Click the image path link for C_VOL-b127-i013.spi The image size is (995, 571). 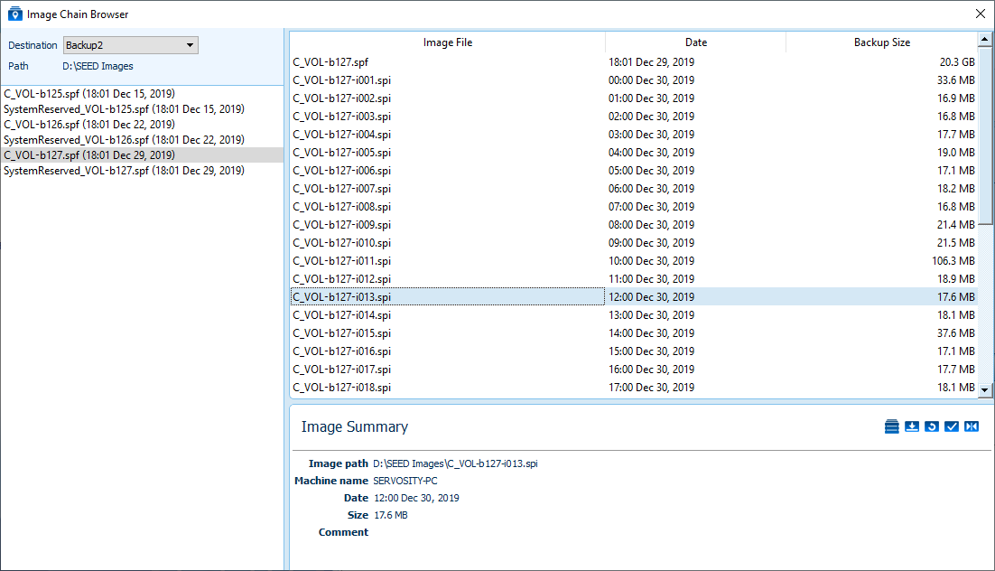click(x=454, y=463)
